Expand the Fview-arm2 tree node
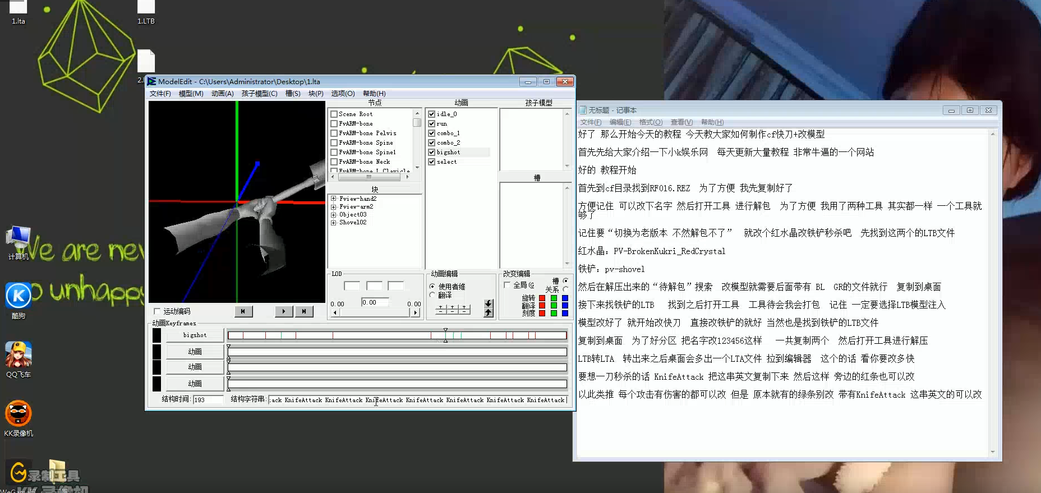The width and height of the screenshot is (1041, 493). (334, 206)
